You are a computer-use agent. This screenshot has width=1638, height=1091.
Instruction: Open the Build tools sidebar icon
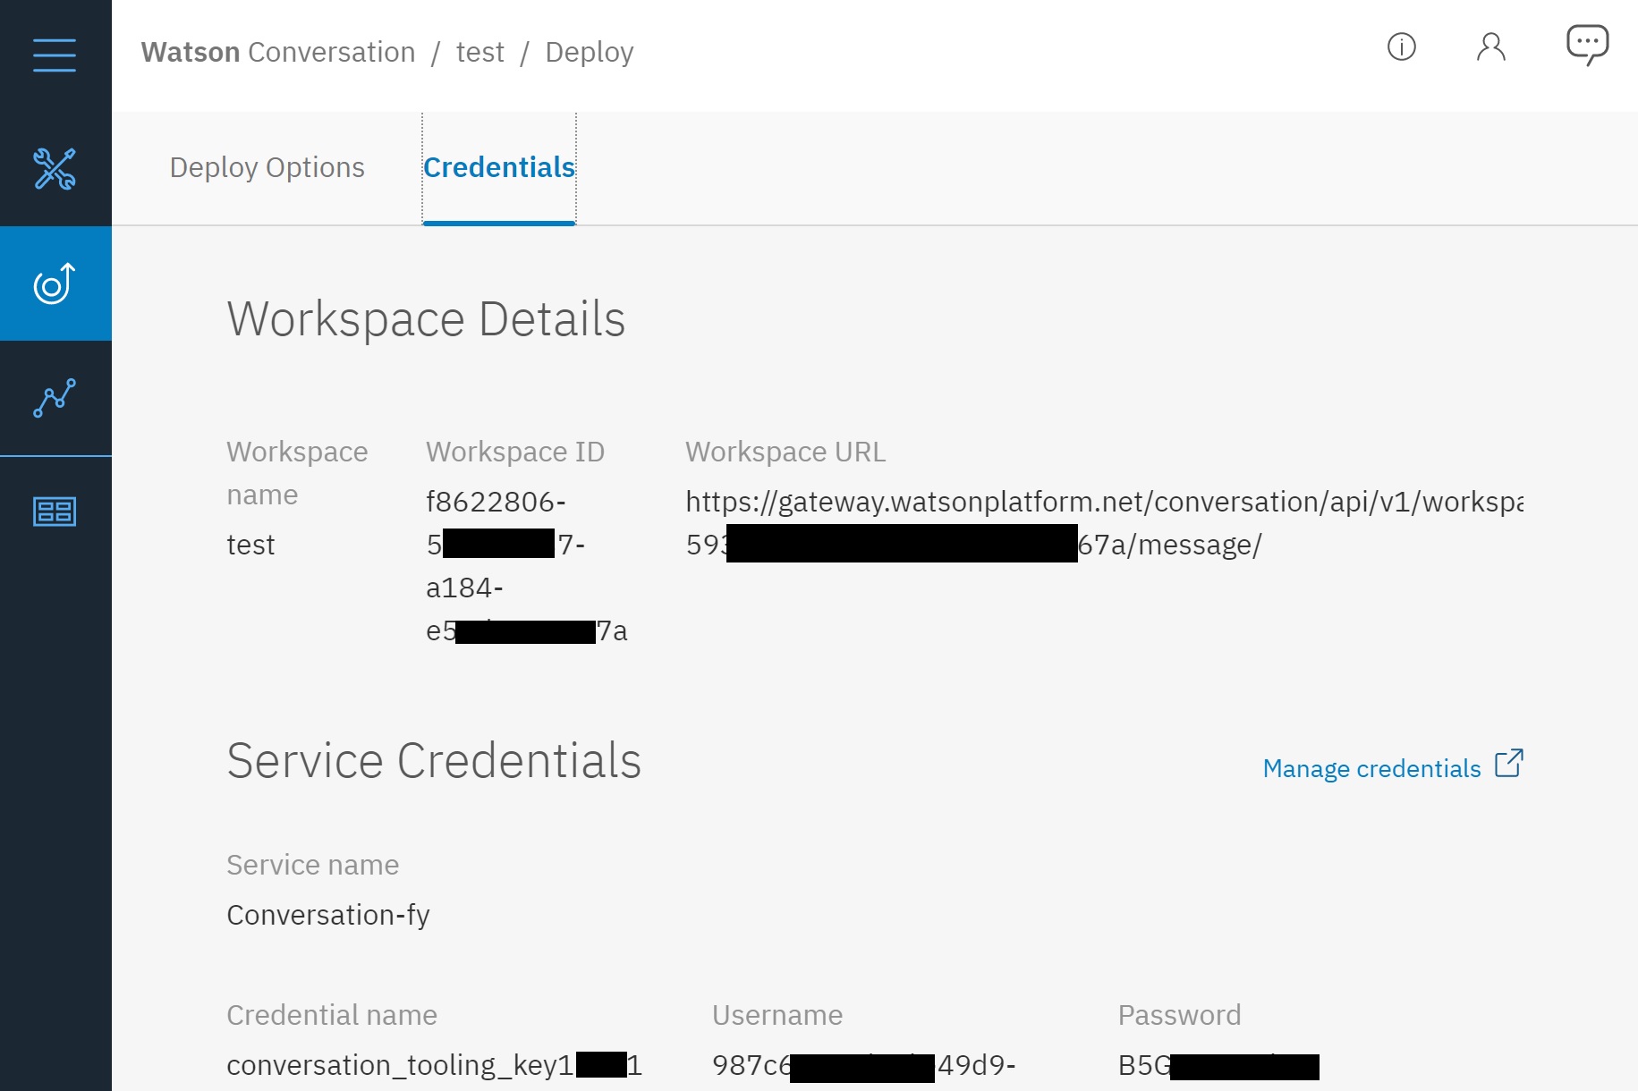[x=55, y=169]
